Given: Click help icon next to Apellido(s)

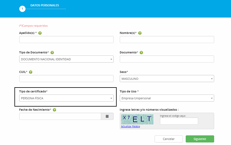Looking at the screenshot, I should pos(40,33).
